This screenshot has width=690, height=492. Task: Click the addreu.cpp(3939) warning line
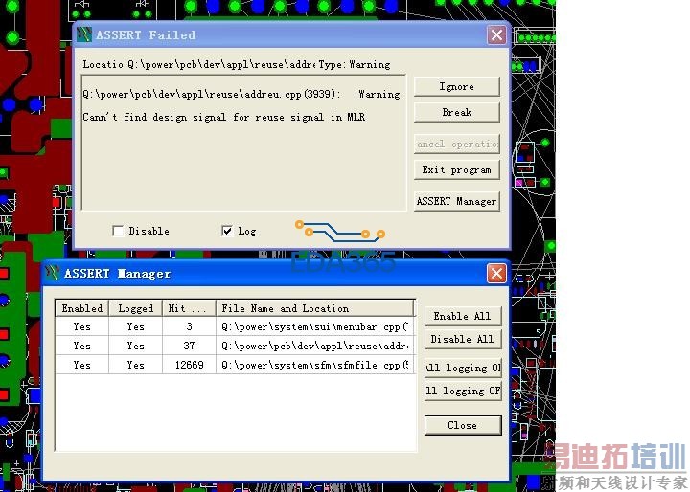(241, 94)
